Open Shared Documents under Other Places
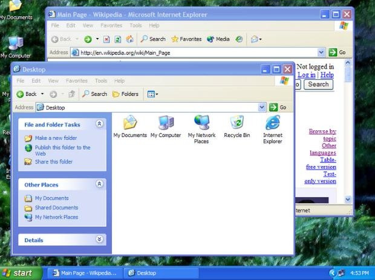The image size is (375, 280). (x=51, y=208)
